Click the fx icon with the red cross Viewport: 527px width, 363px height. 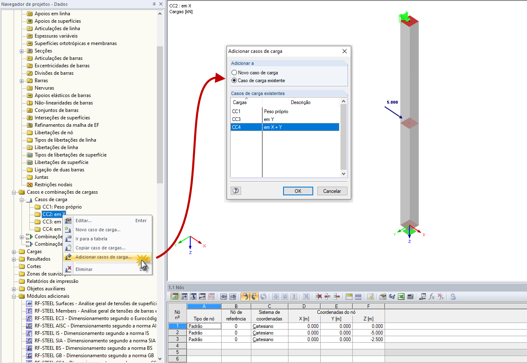(441, 297)
